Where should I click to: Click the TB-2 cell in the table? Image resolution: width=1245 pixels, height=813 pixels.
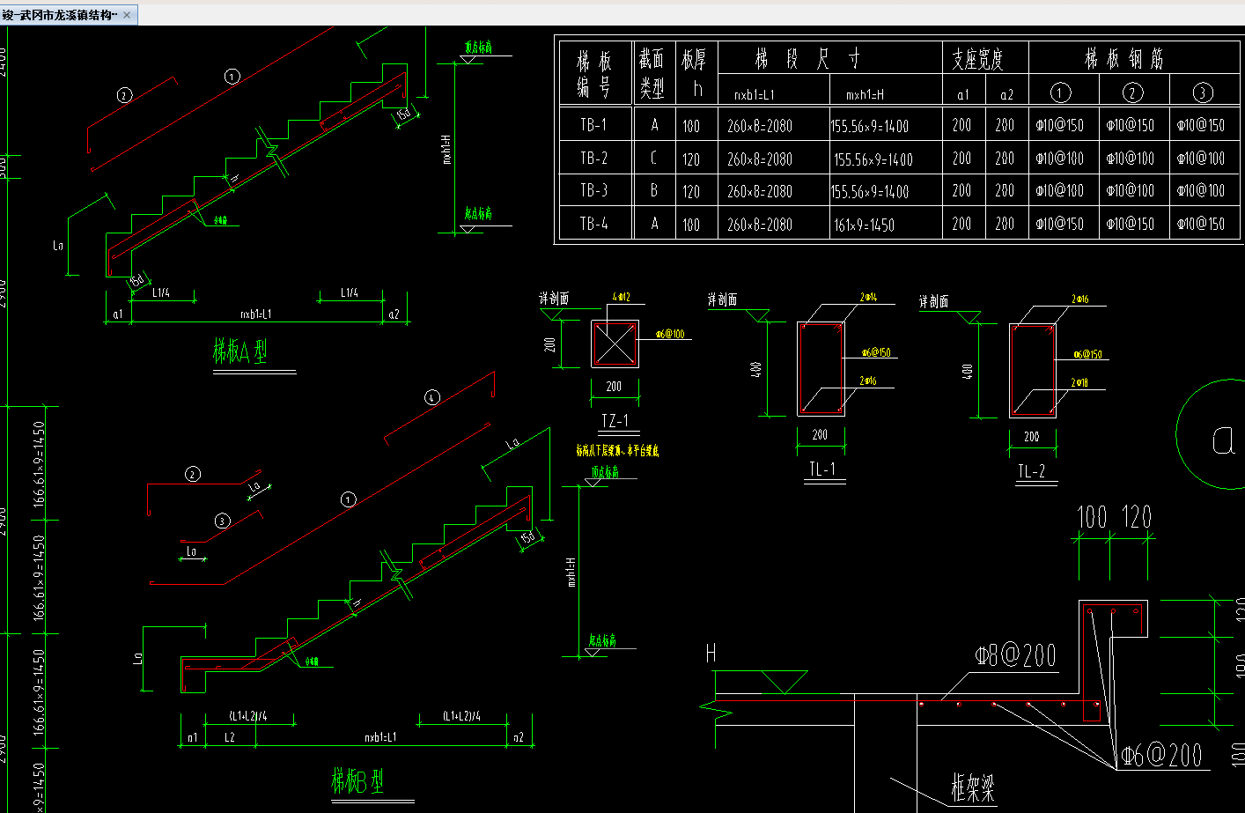(593, 158)
